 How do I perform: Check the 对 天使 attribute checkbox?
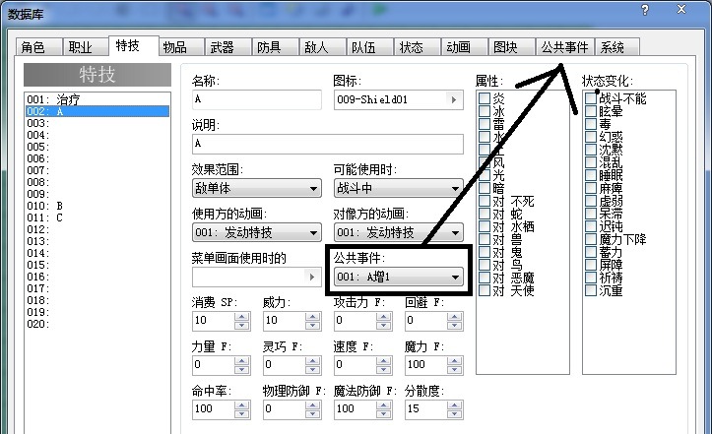(x=485, y=290)
